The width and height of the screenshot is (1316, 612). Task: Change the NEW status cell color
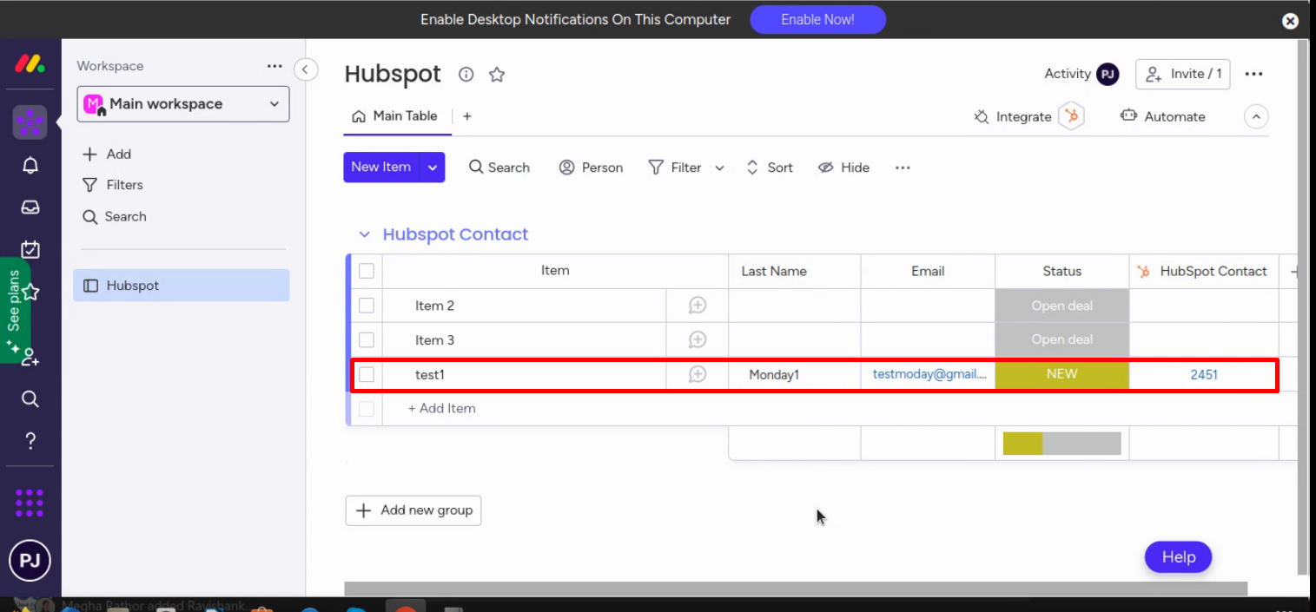click(x=1062, y=374)
